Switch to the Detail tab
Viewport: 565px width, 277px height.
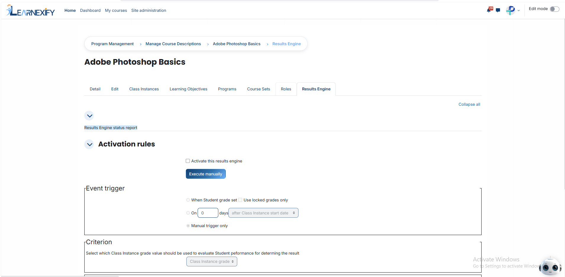95,89
